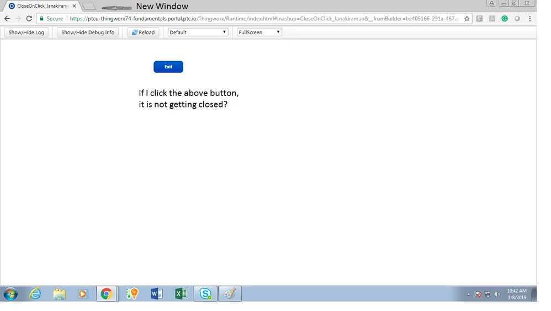Close the CloseOnClick_Janakiraman tab
The width and height of the screenshot is (551, 311).
(74, 6)
